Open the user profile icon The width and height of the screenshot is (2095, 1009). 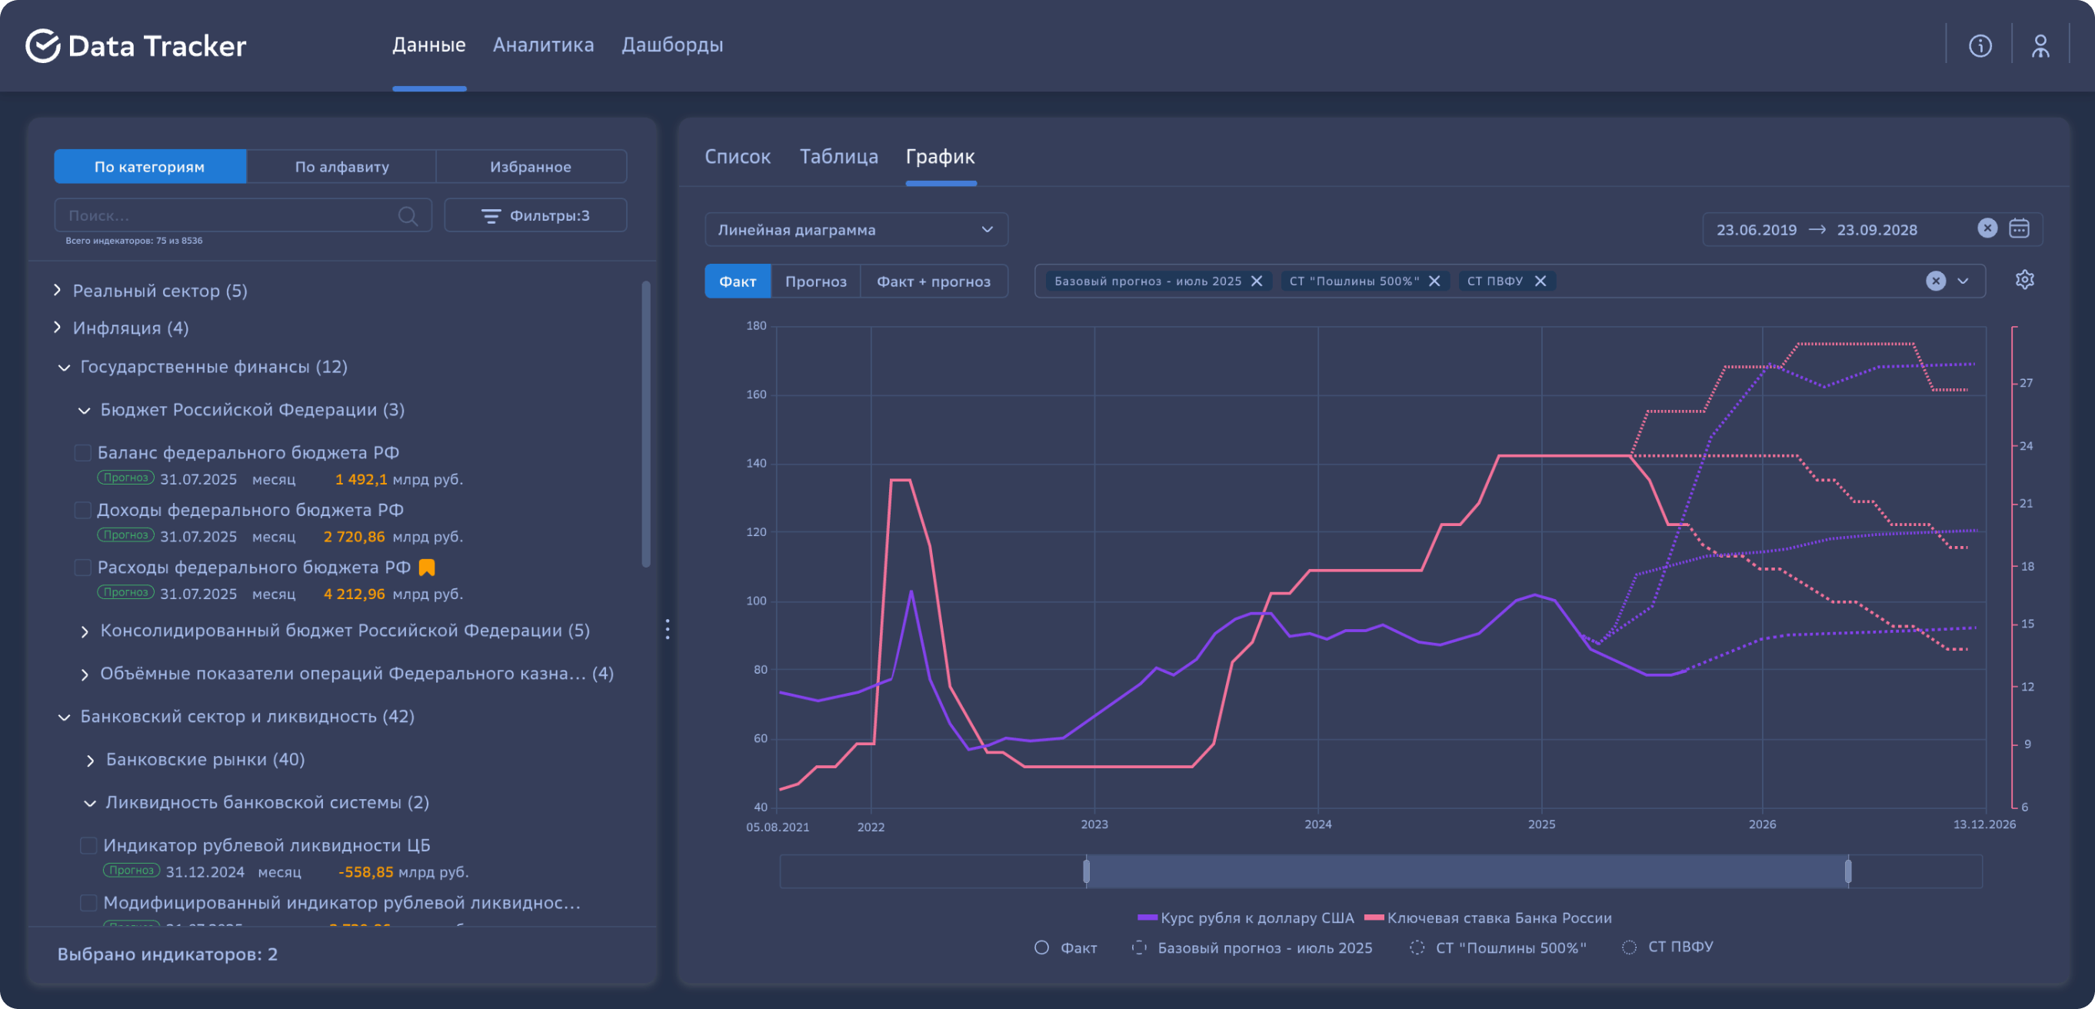[2040, 45]
